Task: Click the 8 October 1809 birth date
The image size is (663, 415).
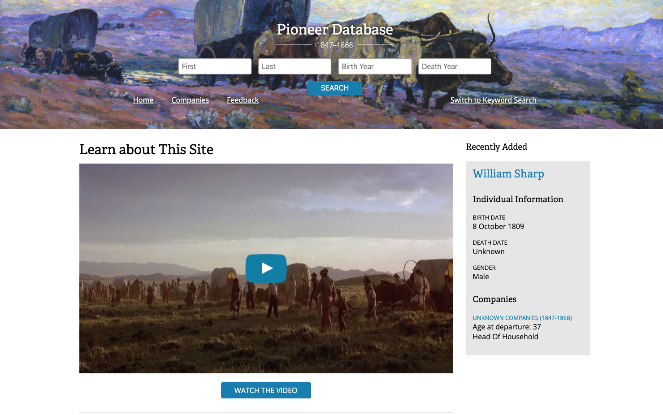Action: (498, 226)
